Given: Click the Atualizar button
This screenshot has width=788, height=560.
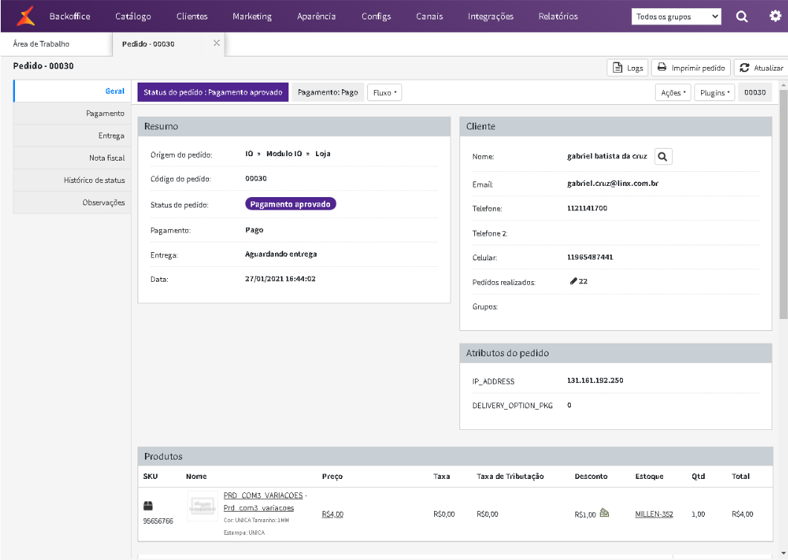Looking at the screenshot, I should pos(760,68).
